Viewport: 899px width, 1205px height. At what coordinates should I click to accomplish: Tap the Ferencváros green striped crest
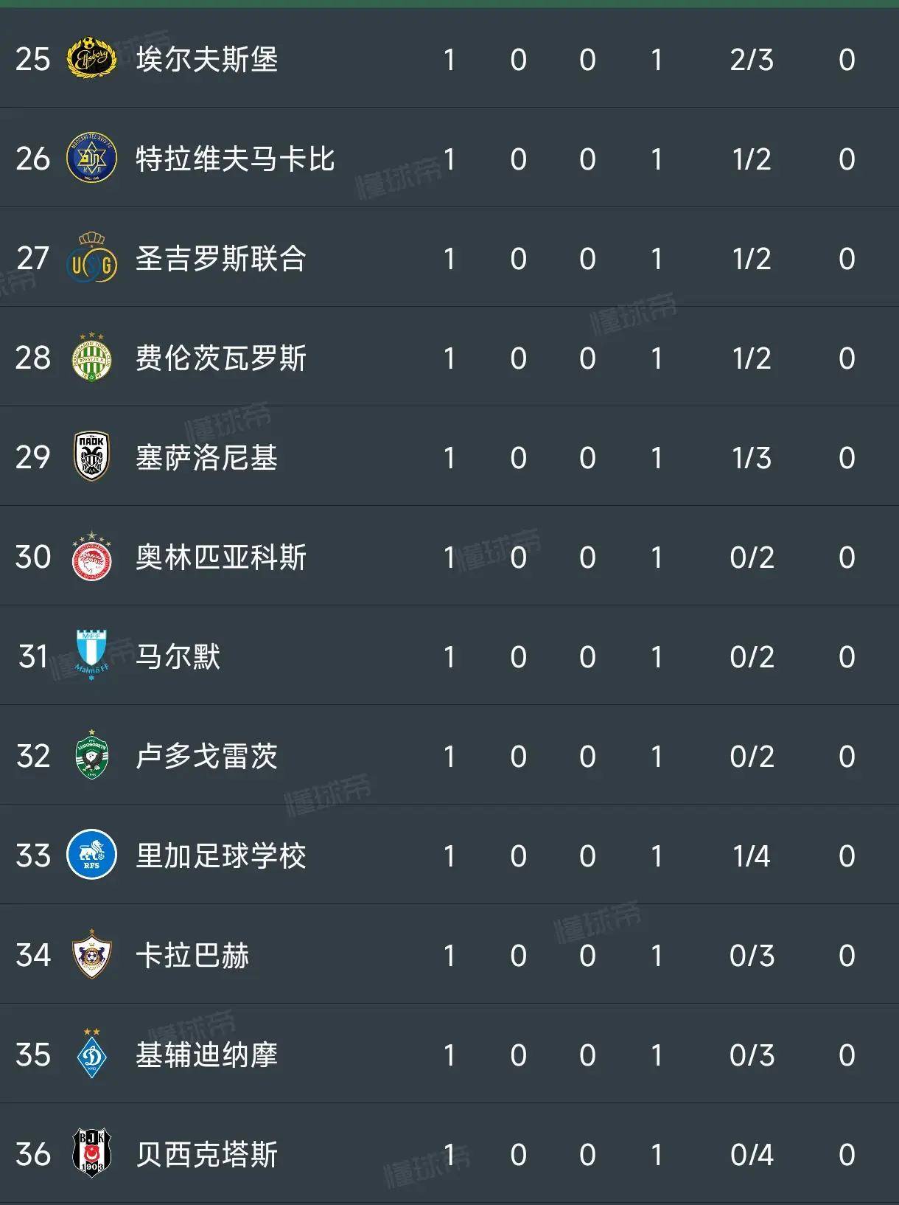(x=91, y=358)
